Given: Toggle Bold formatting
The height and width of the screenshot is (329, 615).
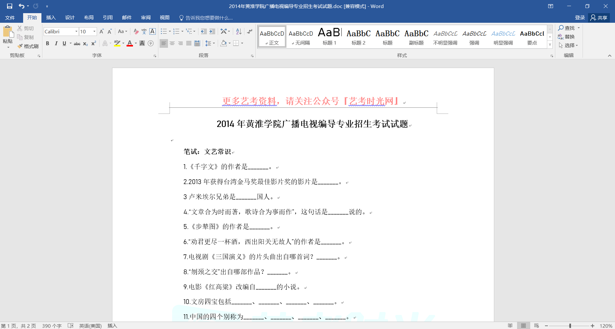Looking at the screenshot, I should (48, 43).
